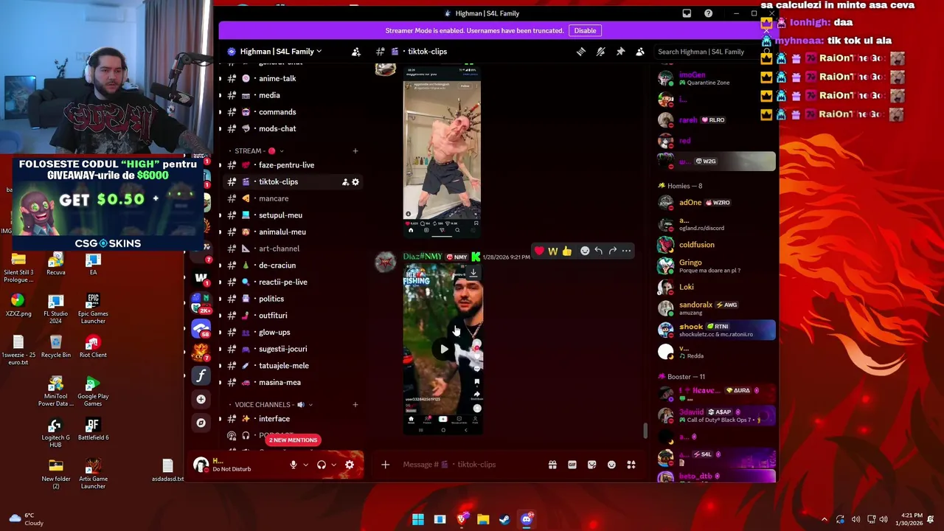The image size is (944, 531).
Task: Open notification settings bell-slash icon in header
Action: (600, 52)
